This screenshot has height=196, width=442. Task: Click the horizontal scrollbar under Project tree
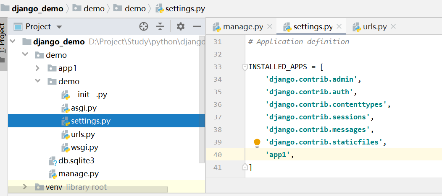(x=88, y=190)
